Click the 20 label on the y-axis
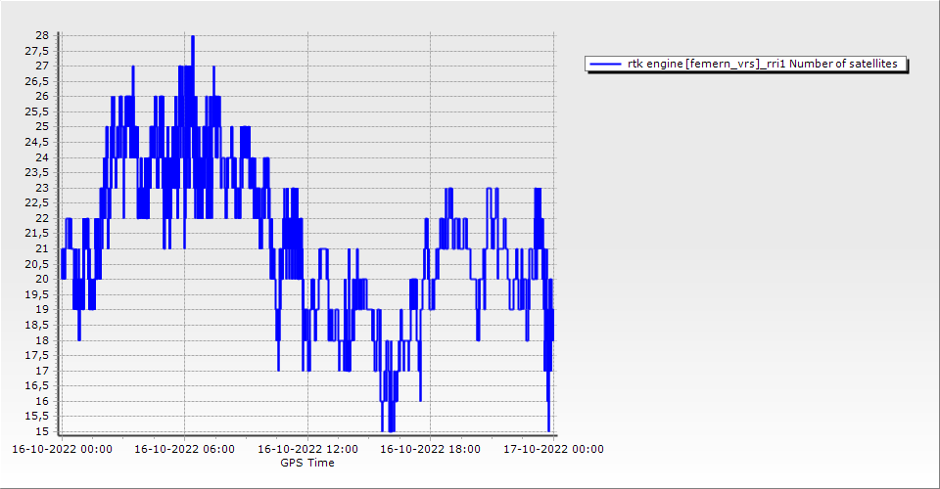Viewport: 940px width, 489px height. click(x=42, y=280)
